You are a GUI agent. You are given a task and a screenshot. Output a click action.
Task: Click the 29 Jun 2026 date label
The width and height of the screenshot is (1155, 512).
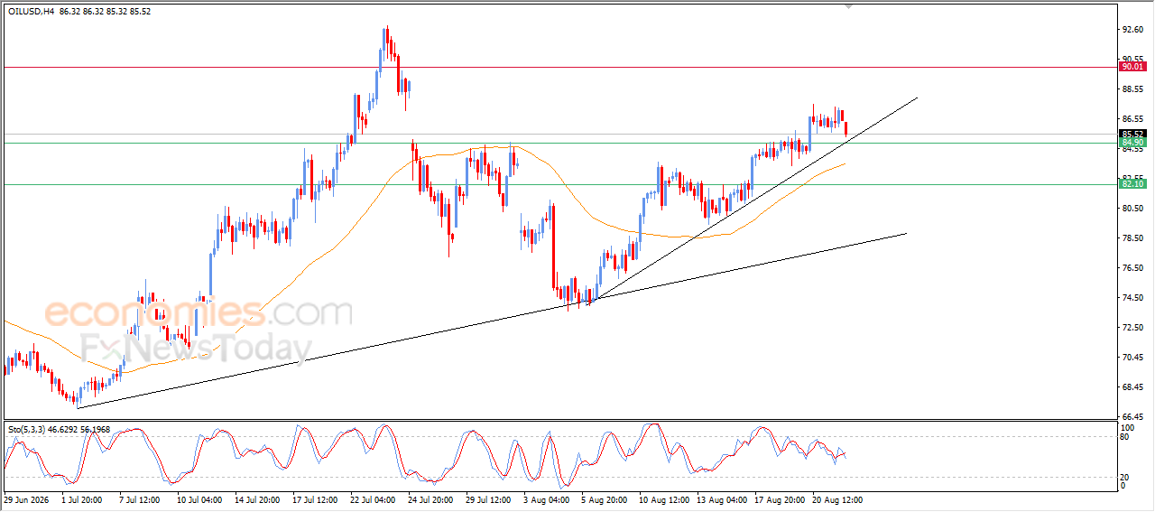pyautogui.click(x=26, y=498)
